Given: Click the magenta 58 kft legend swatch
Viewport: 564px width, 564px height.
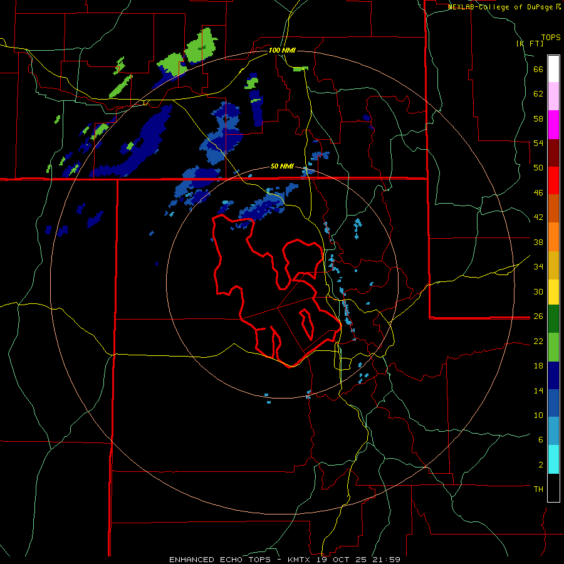Looking at the screenshot, I should point(553,125).
